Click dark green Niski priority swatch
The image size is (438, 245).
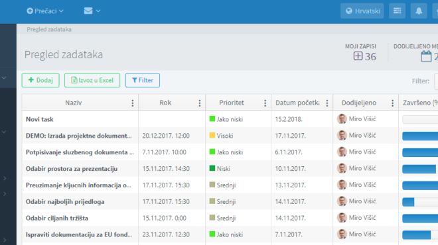pos(212,168)
